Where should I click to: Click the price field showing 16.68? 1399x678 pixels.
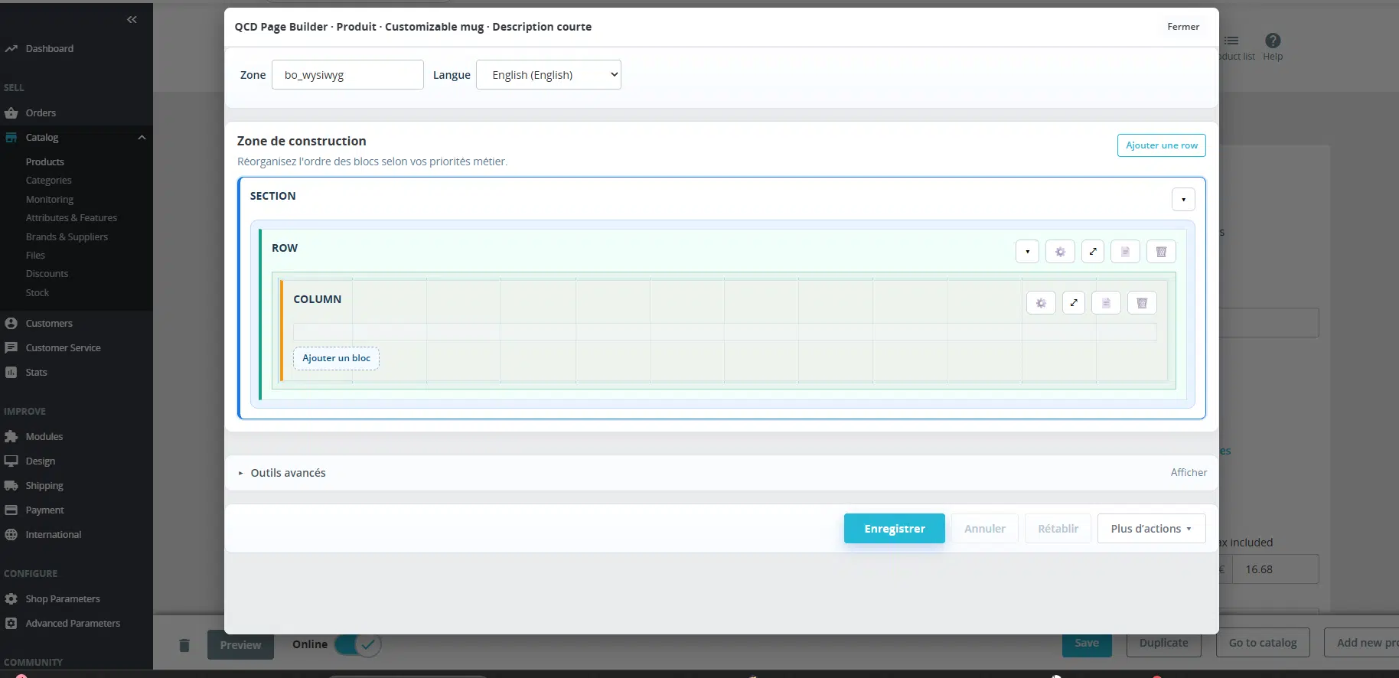[x=1275, y=569]
